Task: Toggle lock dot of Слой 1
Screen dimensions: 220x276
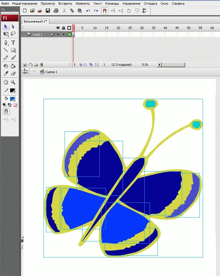Action: point(64,35)
